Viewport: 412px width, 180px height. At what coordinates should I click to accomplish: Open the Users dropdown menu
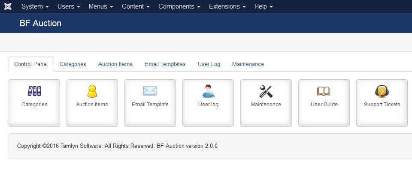pos(69,6)
